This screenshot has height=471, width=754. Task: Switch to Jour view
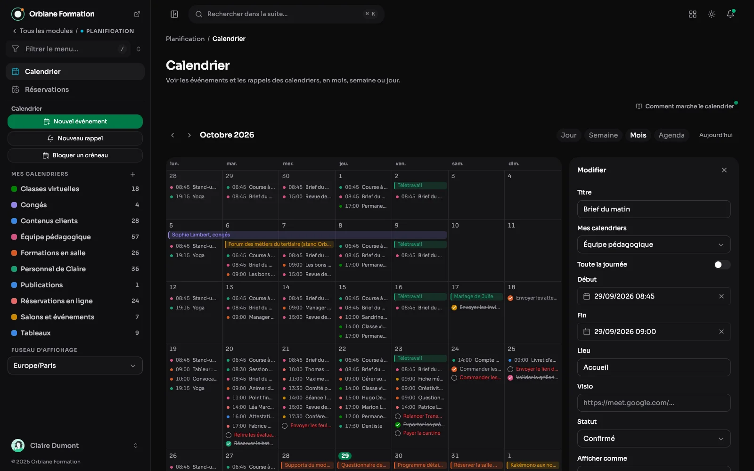click(569, 135)
